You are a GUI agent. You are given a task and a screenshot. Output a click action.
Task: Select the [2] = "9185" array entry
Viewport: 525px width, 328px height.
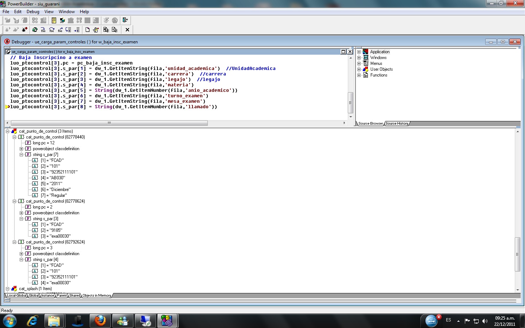point(51,230)
